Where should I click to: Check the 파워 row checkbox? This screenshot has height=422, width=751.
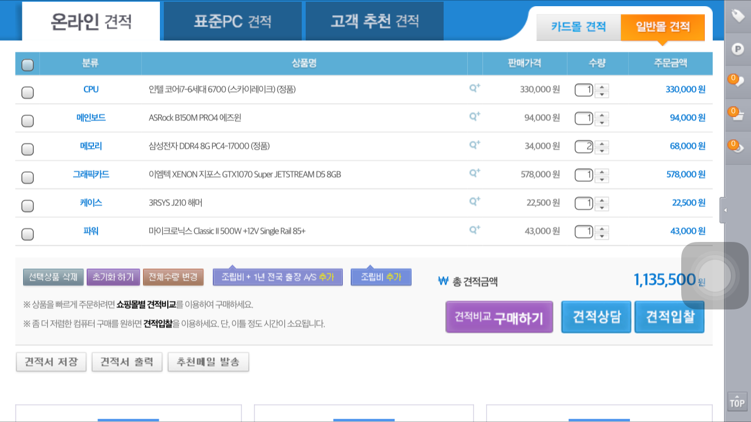28,234
